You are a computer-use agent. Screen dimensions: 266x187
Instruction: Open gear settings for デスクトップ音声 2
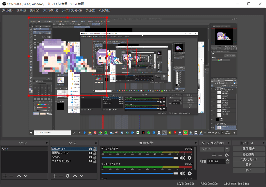(190, 173)
